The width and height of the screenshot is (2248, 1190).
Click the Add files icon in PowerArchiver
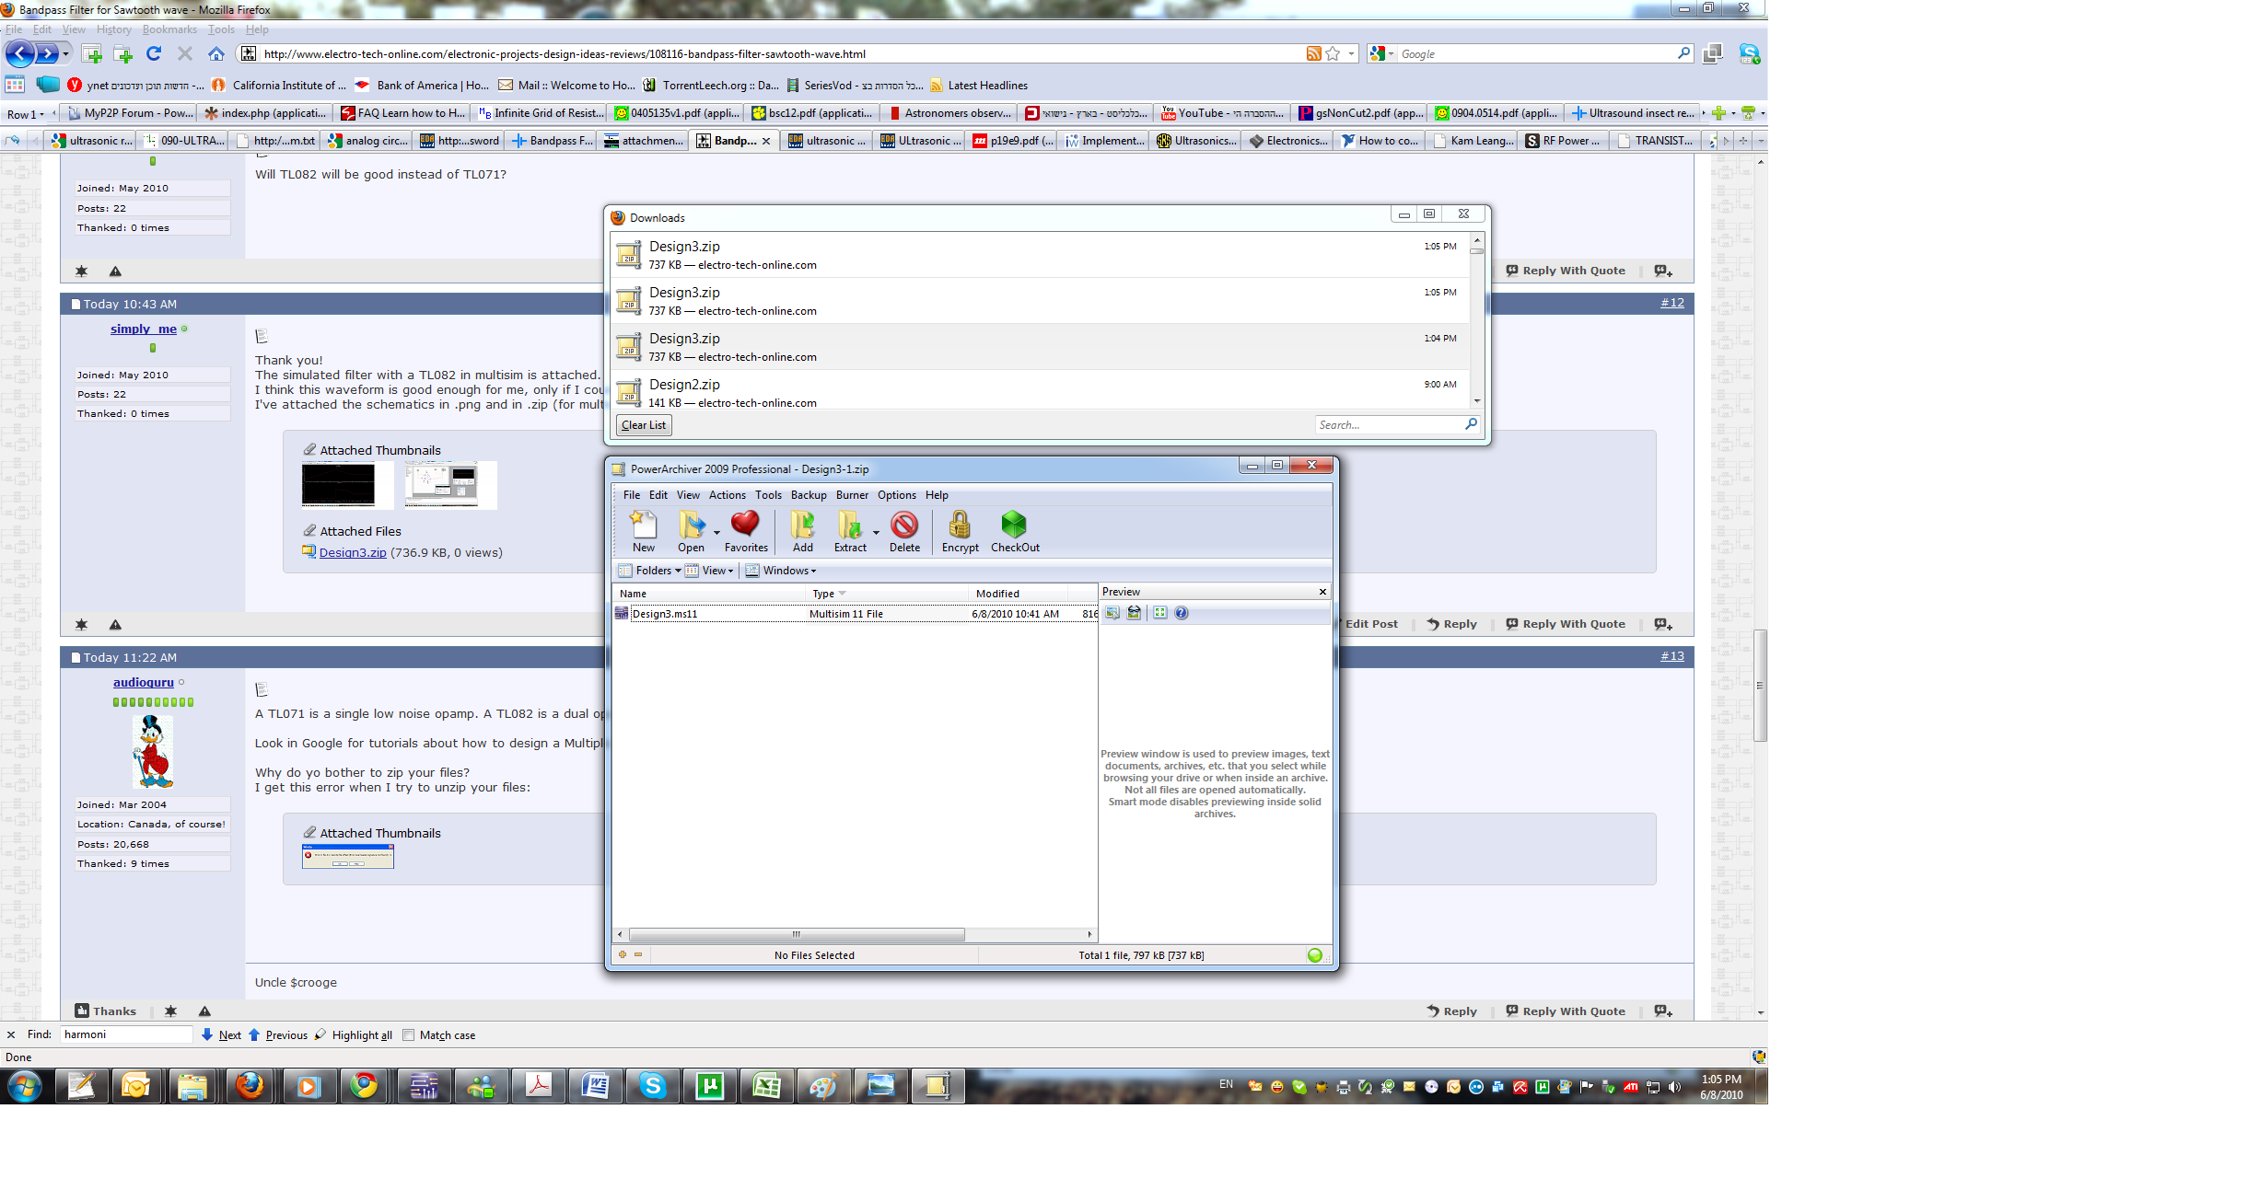[x=803, y=532]
